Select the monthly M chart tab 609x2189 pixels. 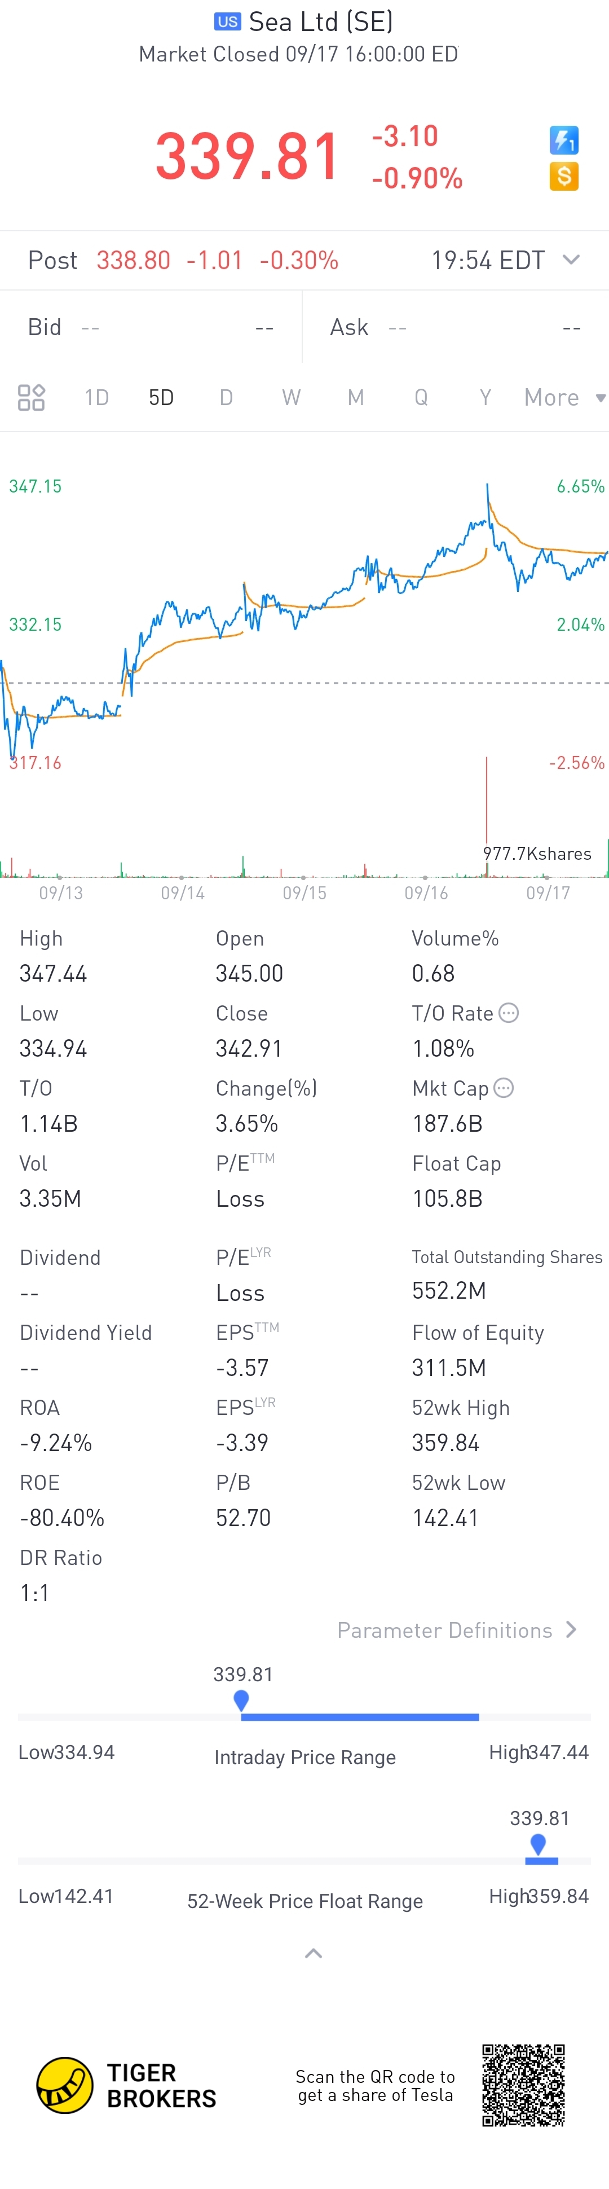pyautogui.click(x=356, y=398)
